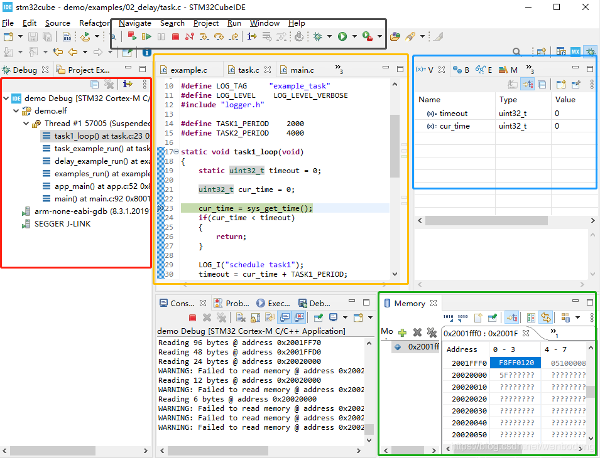
Task: Click the green Run launch icon
Action: coord(342,36)
